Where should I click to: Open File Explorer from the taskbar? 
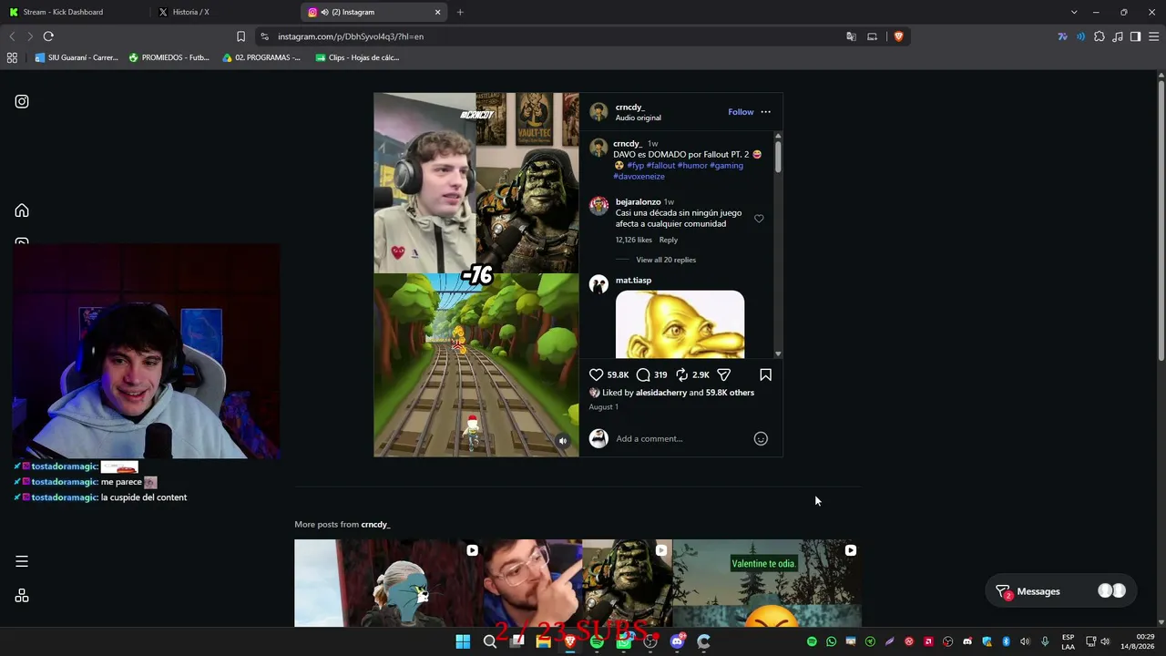tap(543, 641)
